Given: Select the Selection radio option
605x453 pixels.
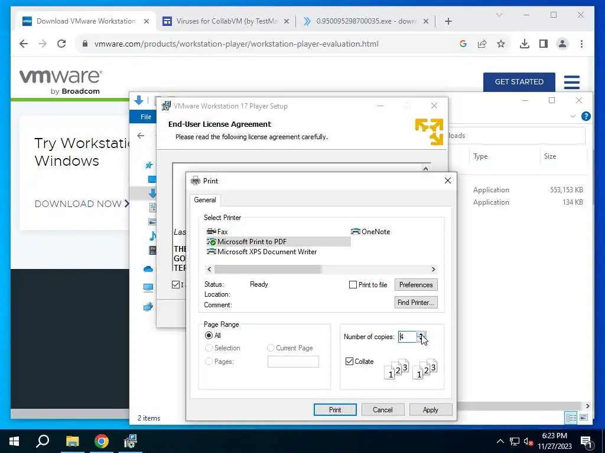Looking at the screenshot, I should point(209,348).
